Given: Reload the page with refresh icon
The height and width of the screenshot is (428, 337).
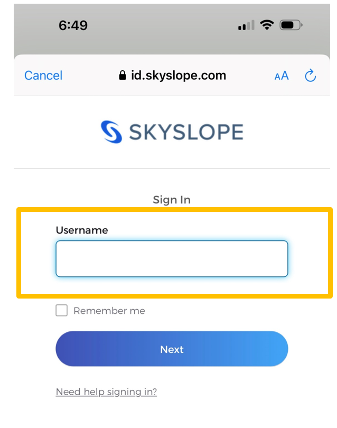Looking at the screenshot, I should [x=311, y=76].
